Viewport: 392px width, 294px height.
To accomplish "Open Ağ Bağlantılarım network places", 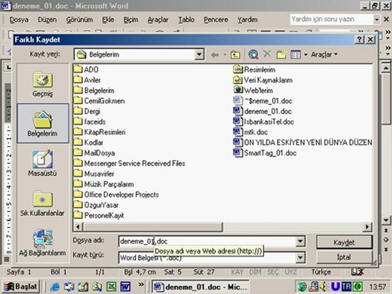I will (43, 243).
